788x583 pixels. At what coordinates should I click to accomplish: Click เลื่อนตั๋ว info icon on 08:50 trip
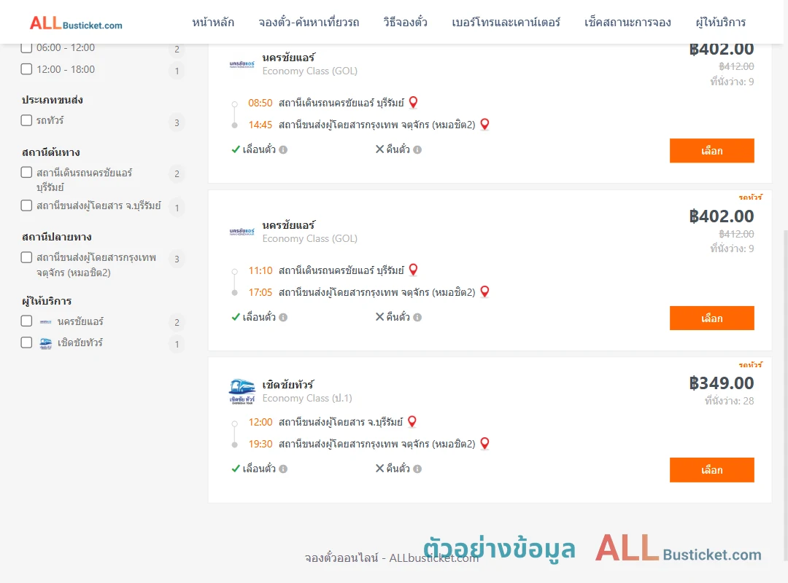tap(283, 149)
